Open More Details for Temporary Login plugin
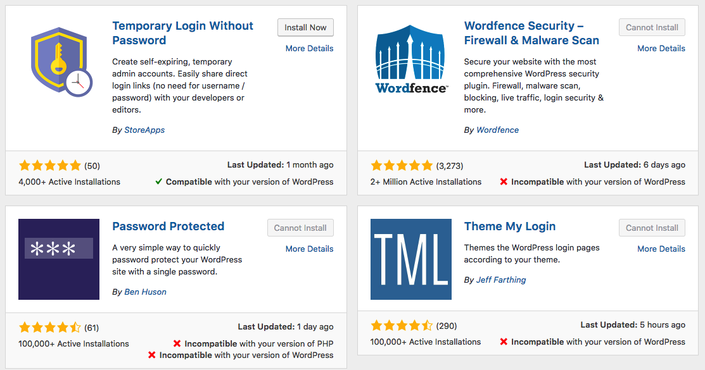 point(309,48)
